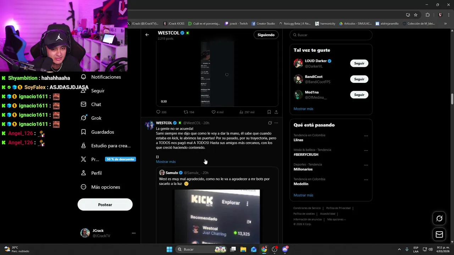
Task: Follow LOUD Darker with Seguir button
Action: point(359,63)
